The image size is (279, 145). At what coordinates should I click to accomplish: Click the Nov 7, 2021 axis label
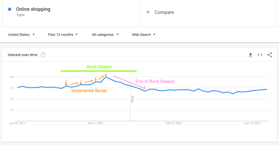coord(96,123)
